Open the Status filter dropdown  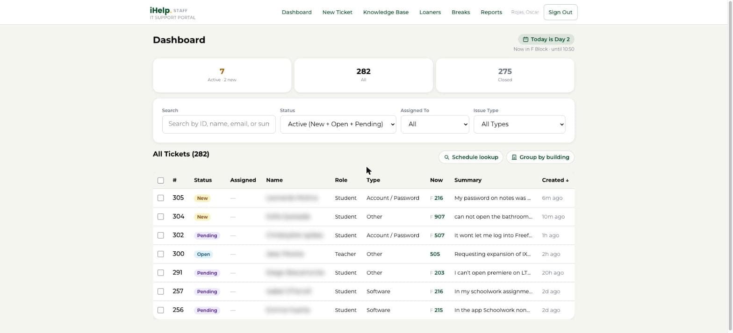(x=338, y=124)
